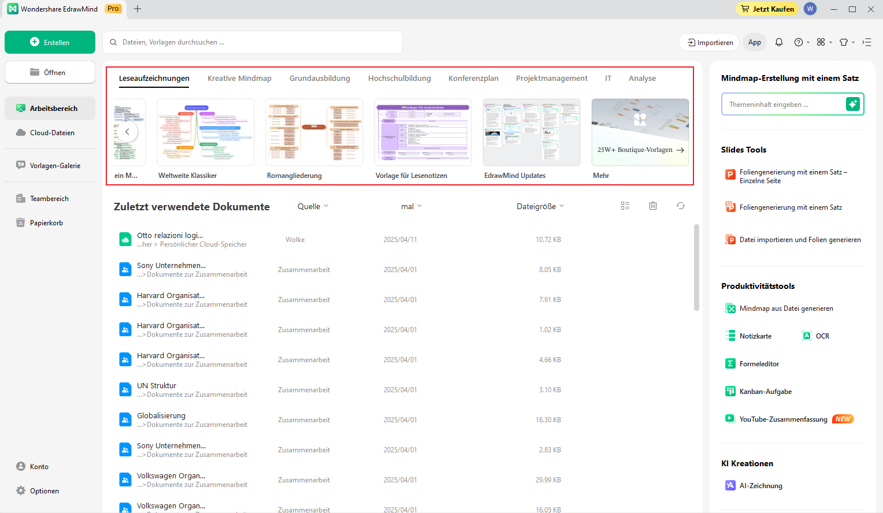This screenshot has width=883, height=513.
Task: Open Cloud-Dateien in sidebar
Action: click(x=50, y=133)
